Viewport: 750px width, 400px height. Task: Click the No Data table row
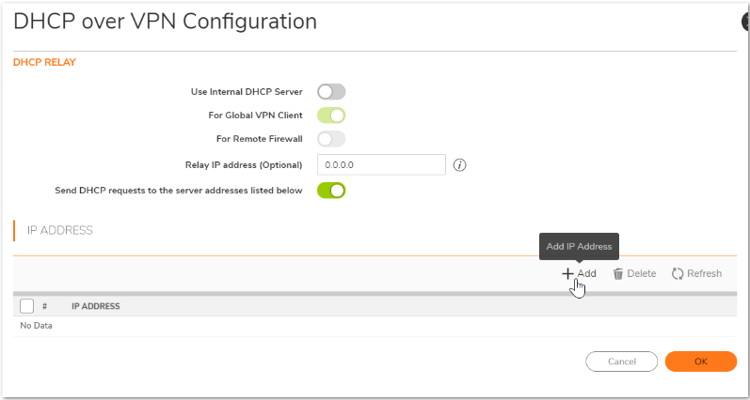(x=36, y=326)
